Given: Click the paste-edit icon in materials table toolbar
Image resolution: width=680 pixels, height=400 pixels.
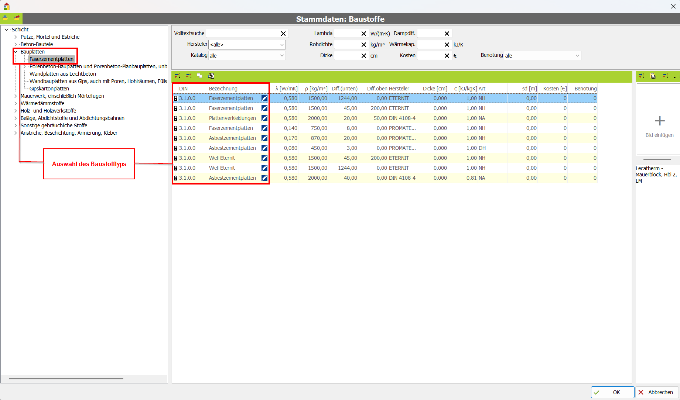Looking at the screenshot, I should [211, 76].
